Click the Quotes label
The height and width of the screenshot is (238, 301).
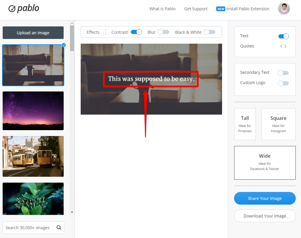(247, 46)
